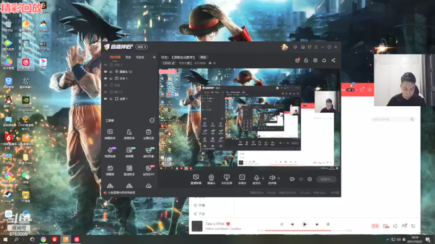Screen dimensions: 435x244
Task: Toggle visibility of 图片 3 source
Action: (105, 92)
